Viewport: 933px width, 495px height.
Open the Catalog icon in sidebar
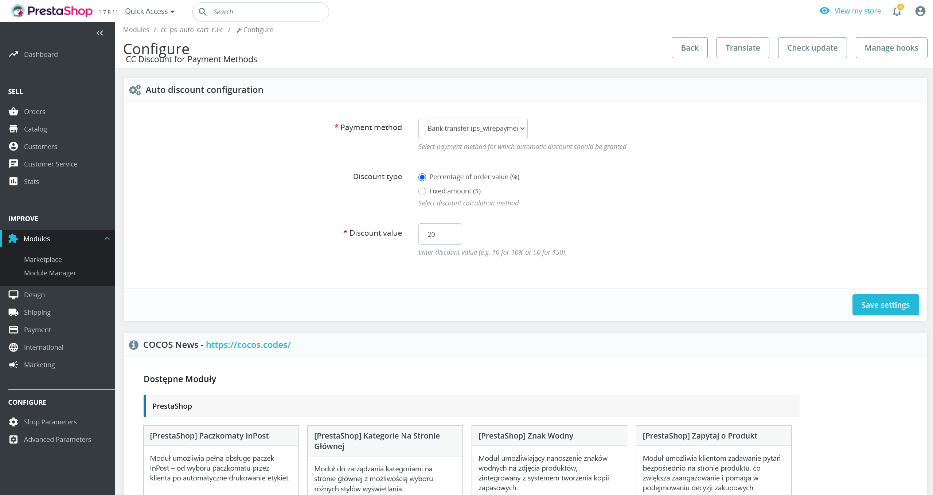pyautogui.click(x=13, y=129)
